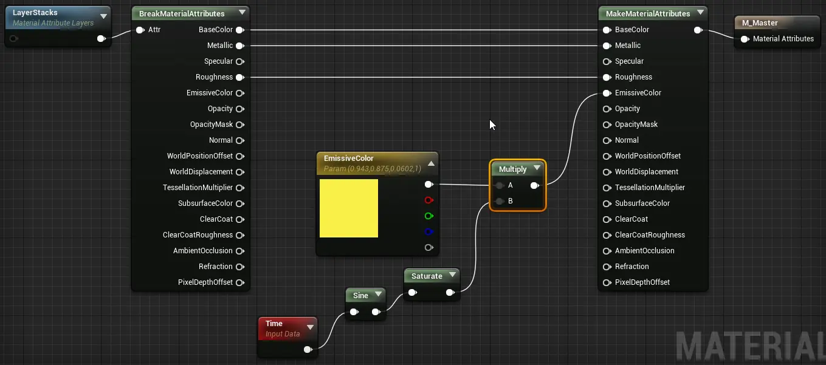
Task: Click the Attr input pin on BreakMaterialAttributes
Action: click(x=140, y=30)
